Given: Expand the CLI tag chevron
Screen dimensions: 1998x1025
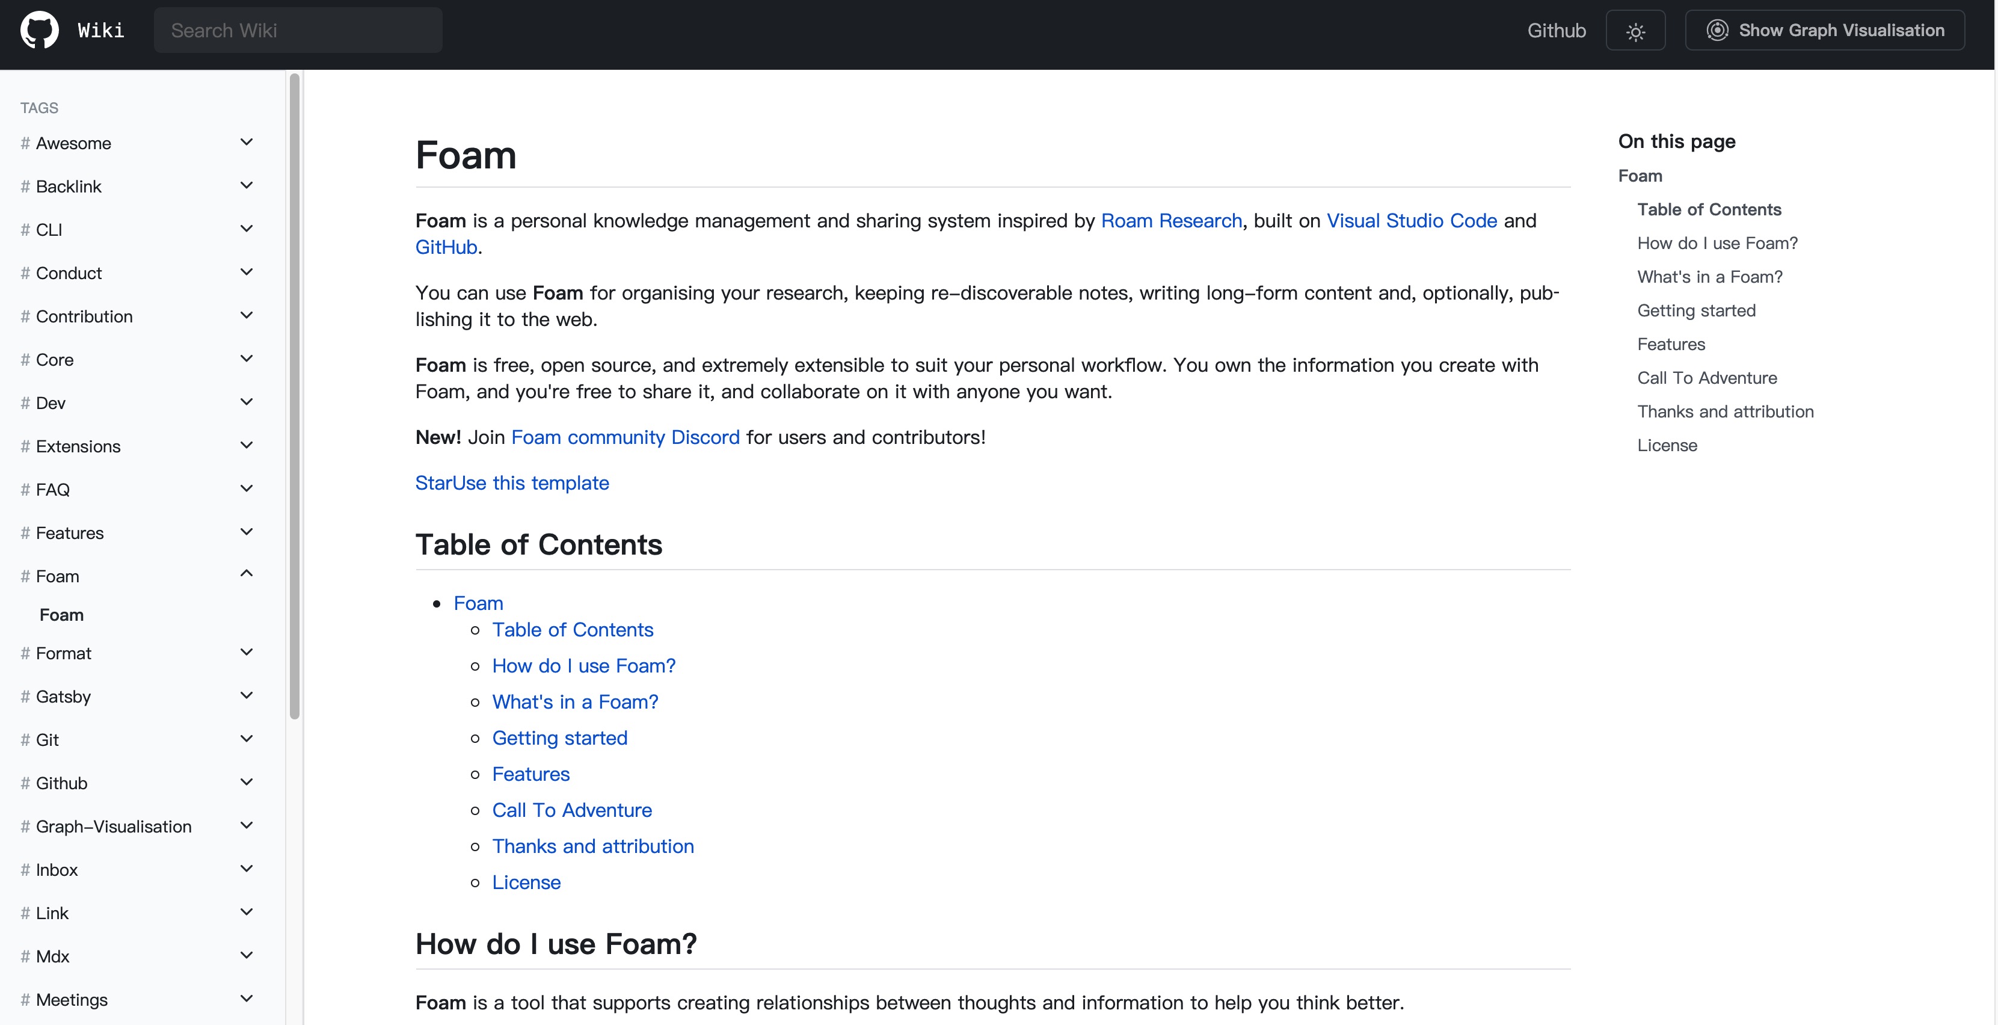Looking at the screenshot, I should click(247, 229).
